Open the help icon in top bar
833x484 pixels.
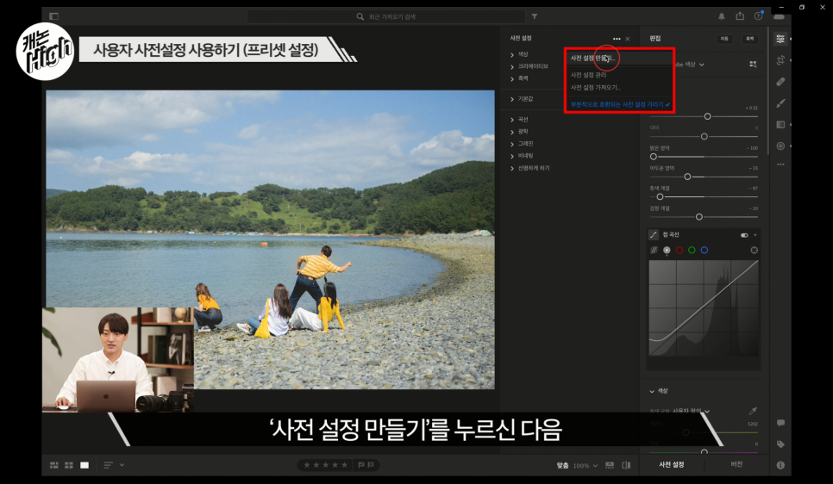tap(759, 16)
